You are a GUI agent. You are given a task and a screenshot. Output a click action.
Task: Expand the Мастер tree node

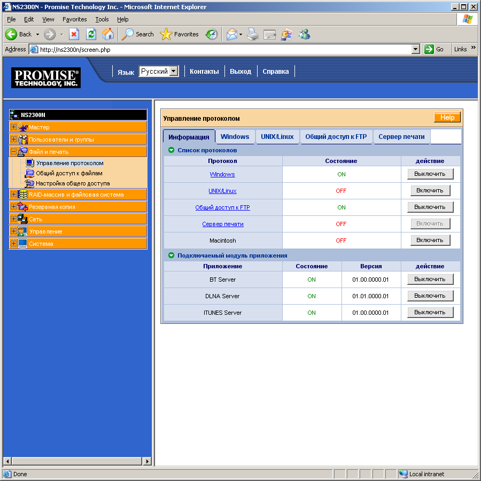click(x=13, y=127)
